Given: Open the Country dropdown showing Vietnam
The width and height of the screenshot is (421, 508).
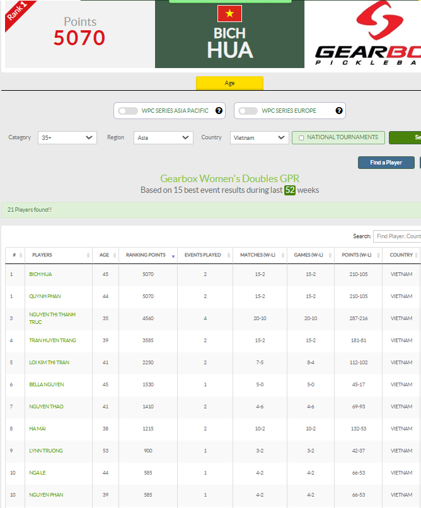Looking at the screenshot, I should click(x=260, y=137).
